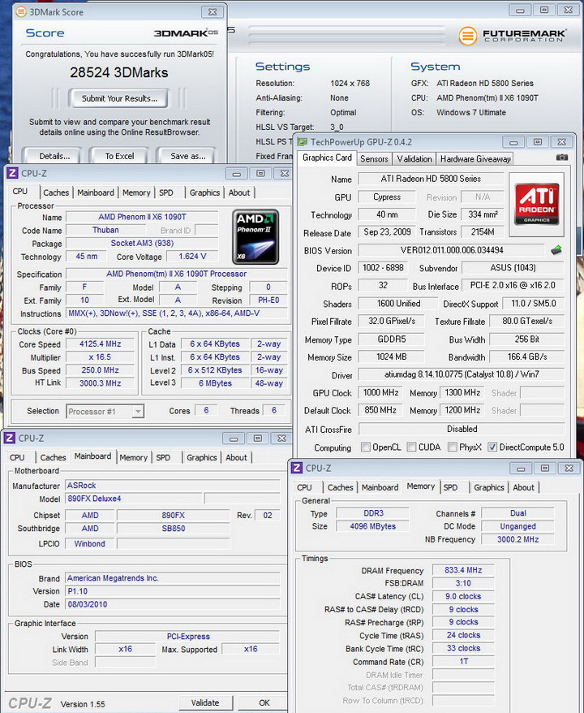This screenshot has height=713, width=584.
Task: Open Graphics tab in the CPU-Z memory window
Action: [488, 487]
